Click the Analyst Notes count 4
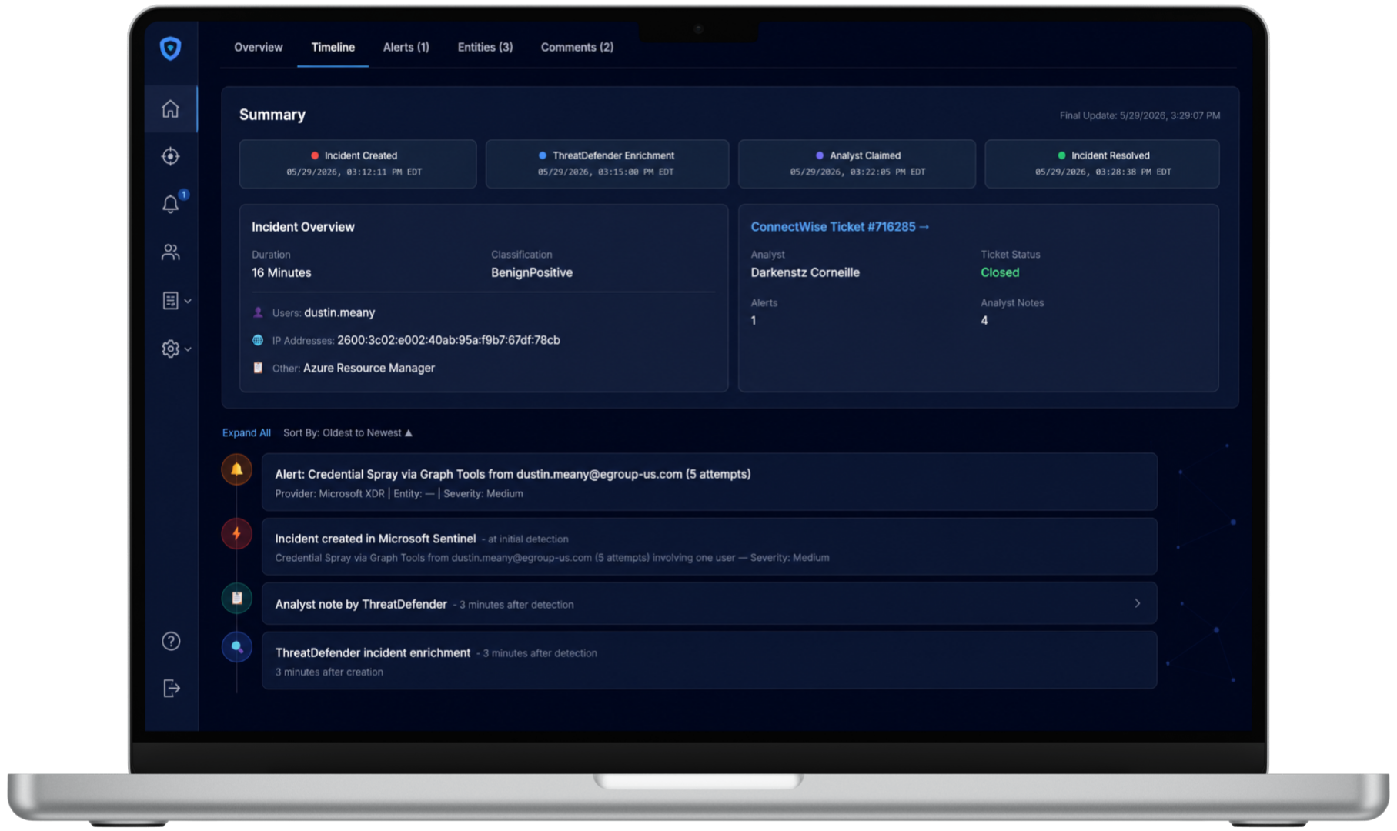 984,321
